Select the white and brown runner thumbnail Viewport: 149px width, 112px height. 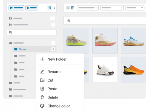tap(105, 70)
